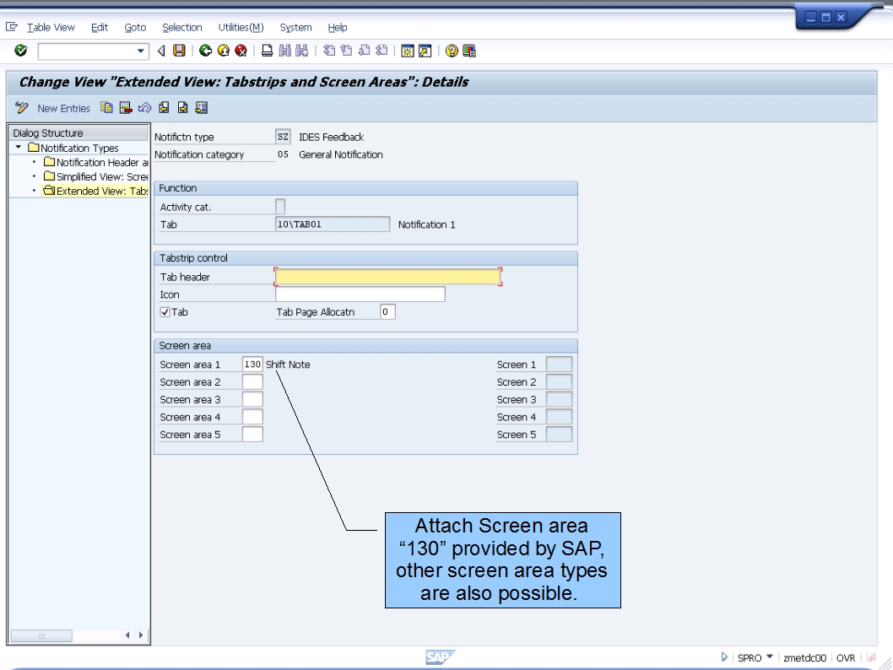This screenshot has height=670, width=893.
Task: Click the Tab Page Allocatn field
Action: click(387, 312)
